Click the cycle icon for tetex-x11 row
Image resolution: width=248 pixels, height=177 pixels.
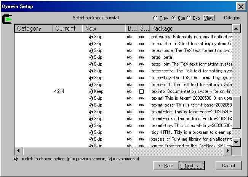point(91,85)
